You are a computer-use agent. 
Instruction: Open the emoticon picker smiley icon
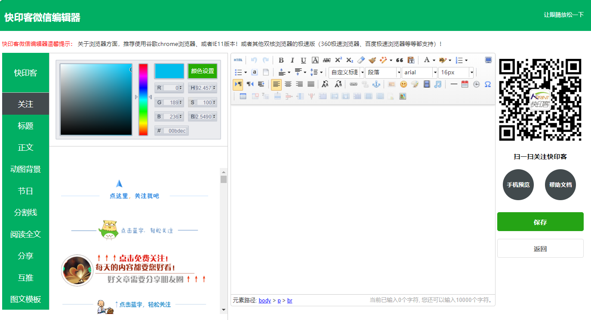[403, 84]
